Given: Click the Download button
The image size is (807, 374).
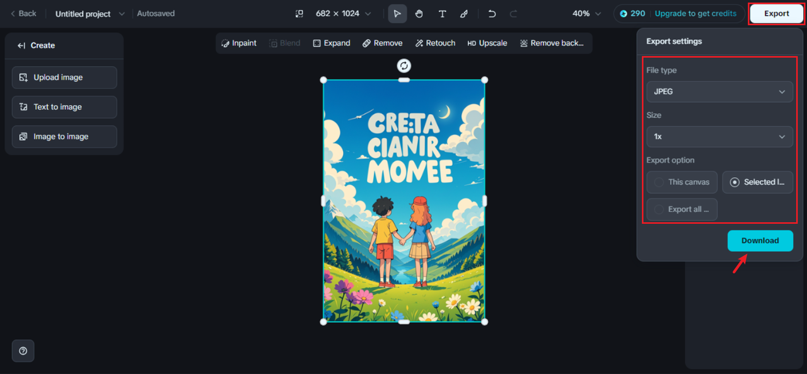Looking at the screenshot, I should pyautogui.click(x=760, y=240).
